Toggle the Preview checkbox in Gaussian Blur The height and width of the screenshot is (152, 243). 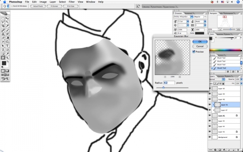click(194, 51)
